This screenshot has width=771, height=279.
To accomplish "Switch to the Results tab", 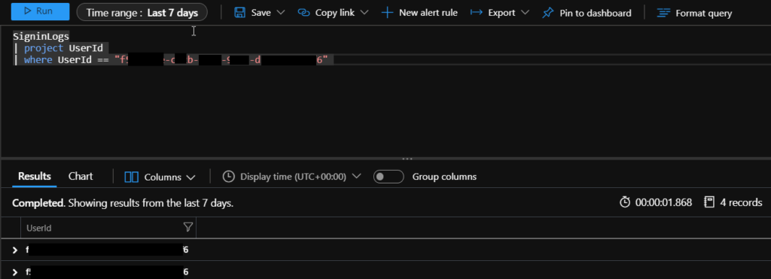I will [x=35, y=176].
